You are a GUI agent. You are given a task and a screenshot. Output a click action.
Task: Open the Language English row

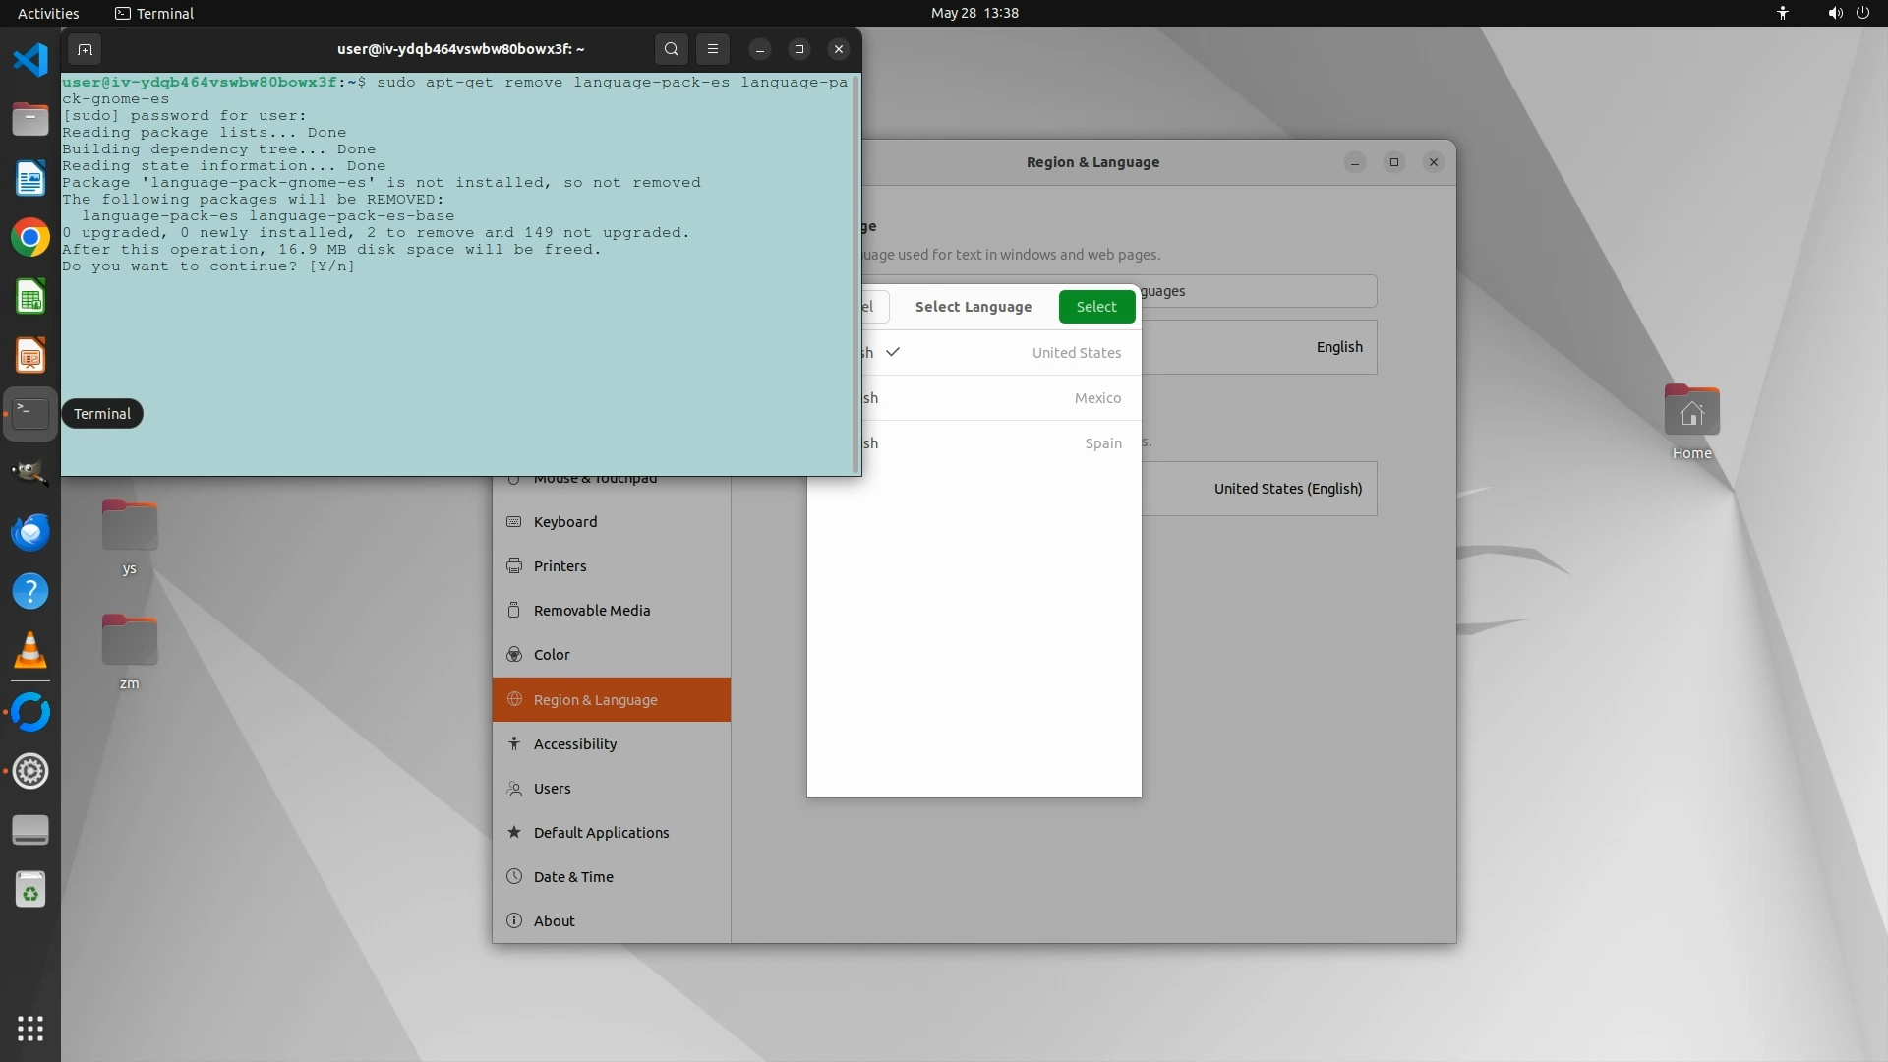click(1259, 347)
